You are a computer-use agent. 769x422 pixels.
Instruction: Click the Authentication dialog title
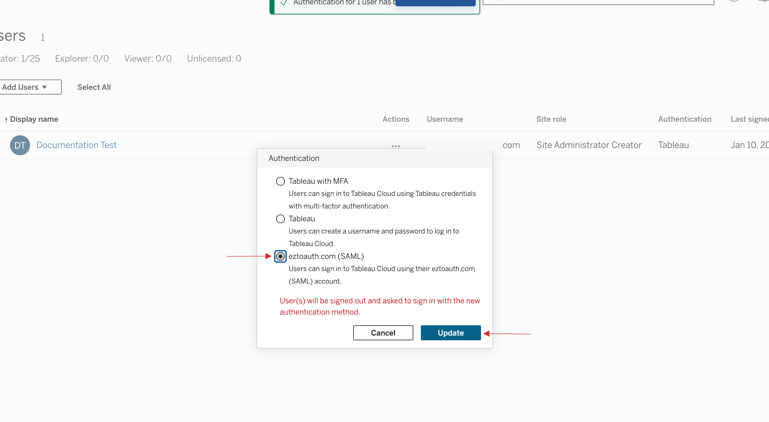294,158
